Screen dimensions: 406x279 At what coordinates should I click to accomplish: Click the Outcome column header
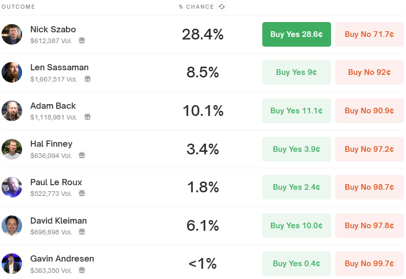(x=18, y=7)
